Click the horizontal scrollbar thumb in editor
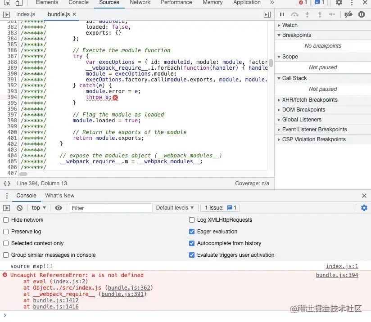Viewport: 371px width, 322px height. tap(23, 174)
